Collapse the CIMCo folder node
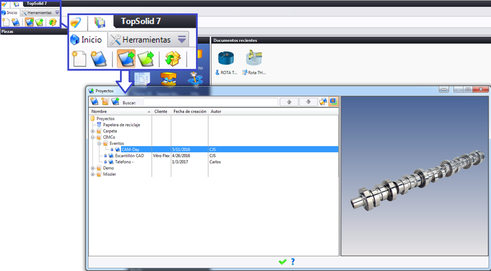 tap(93, 137)
